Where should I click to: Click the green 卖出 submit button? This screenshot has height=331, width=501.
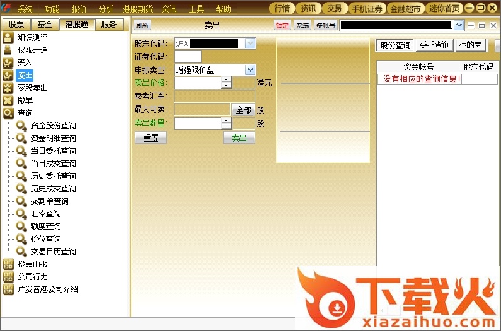(x=239, y=138)
